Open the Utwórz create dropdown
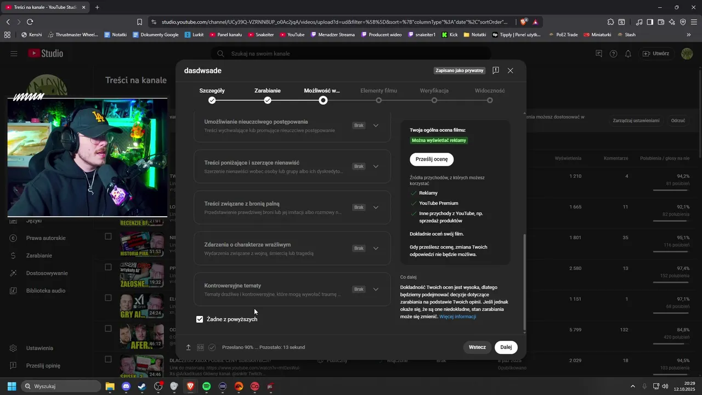The height and width of the screenshot is (395, 702). click(656, 54)
